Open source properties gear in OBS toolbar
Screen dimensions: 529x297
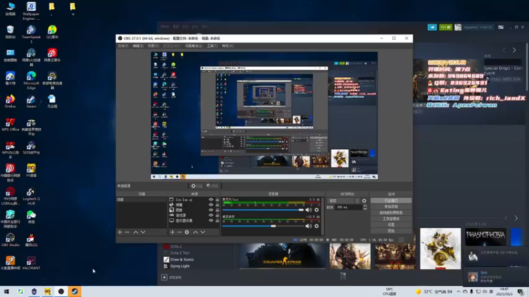[x=196, y=186]
